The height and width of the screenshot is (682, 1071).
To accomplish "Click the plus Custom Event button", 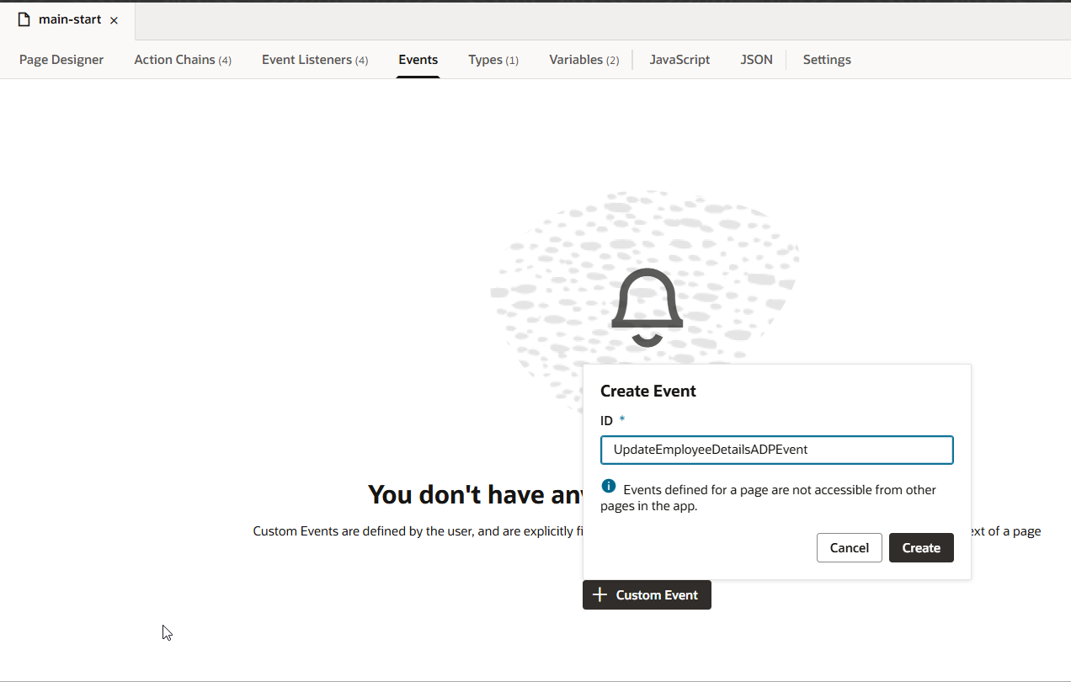I will [x=647, y=594].
